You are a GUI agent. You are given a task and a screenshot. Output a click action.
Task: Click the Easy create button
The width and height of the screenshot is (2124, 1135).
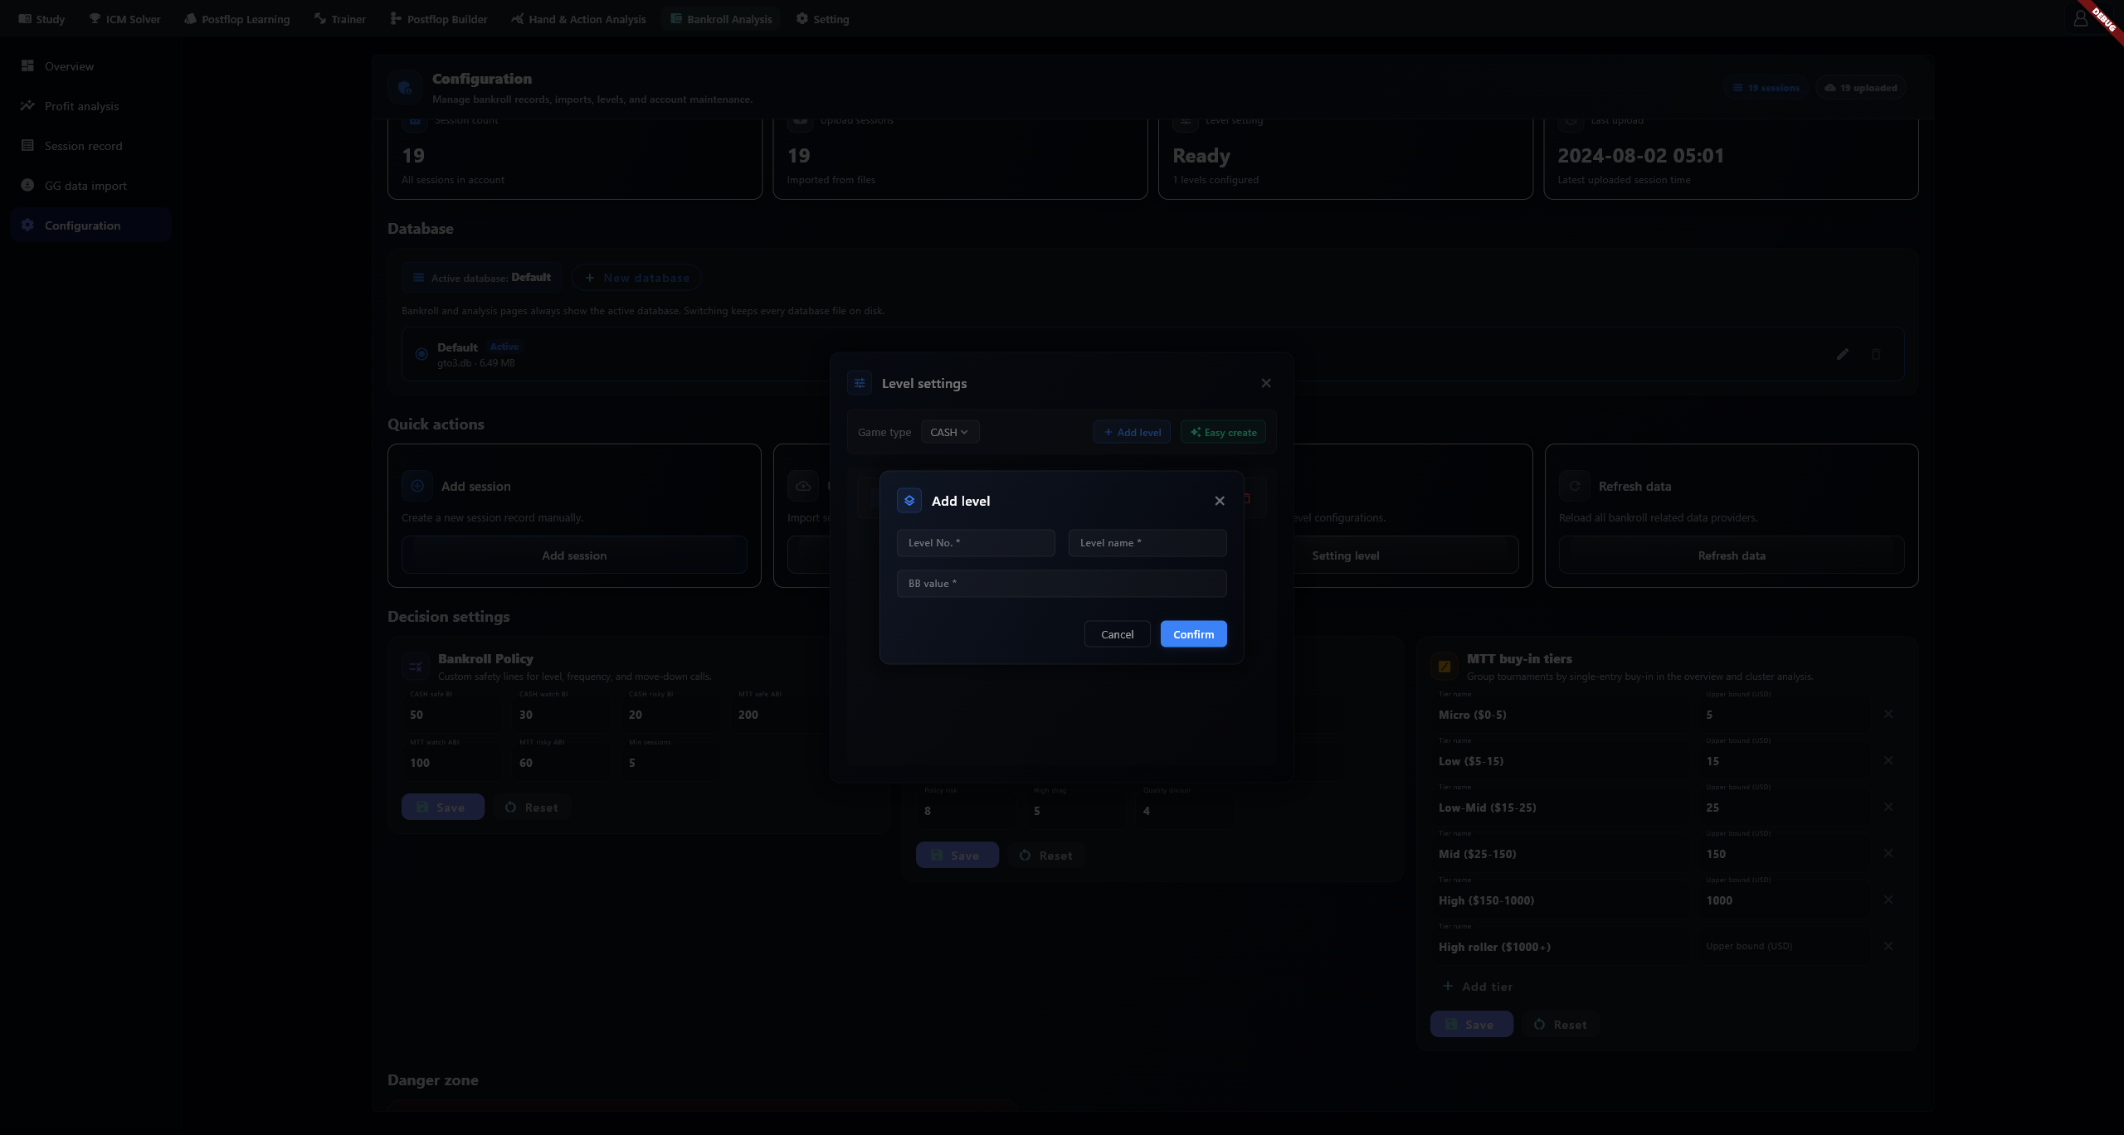[1223, 432]
